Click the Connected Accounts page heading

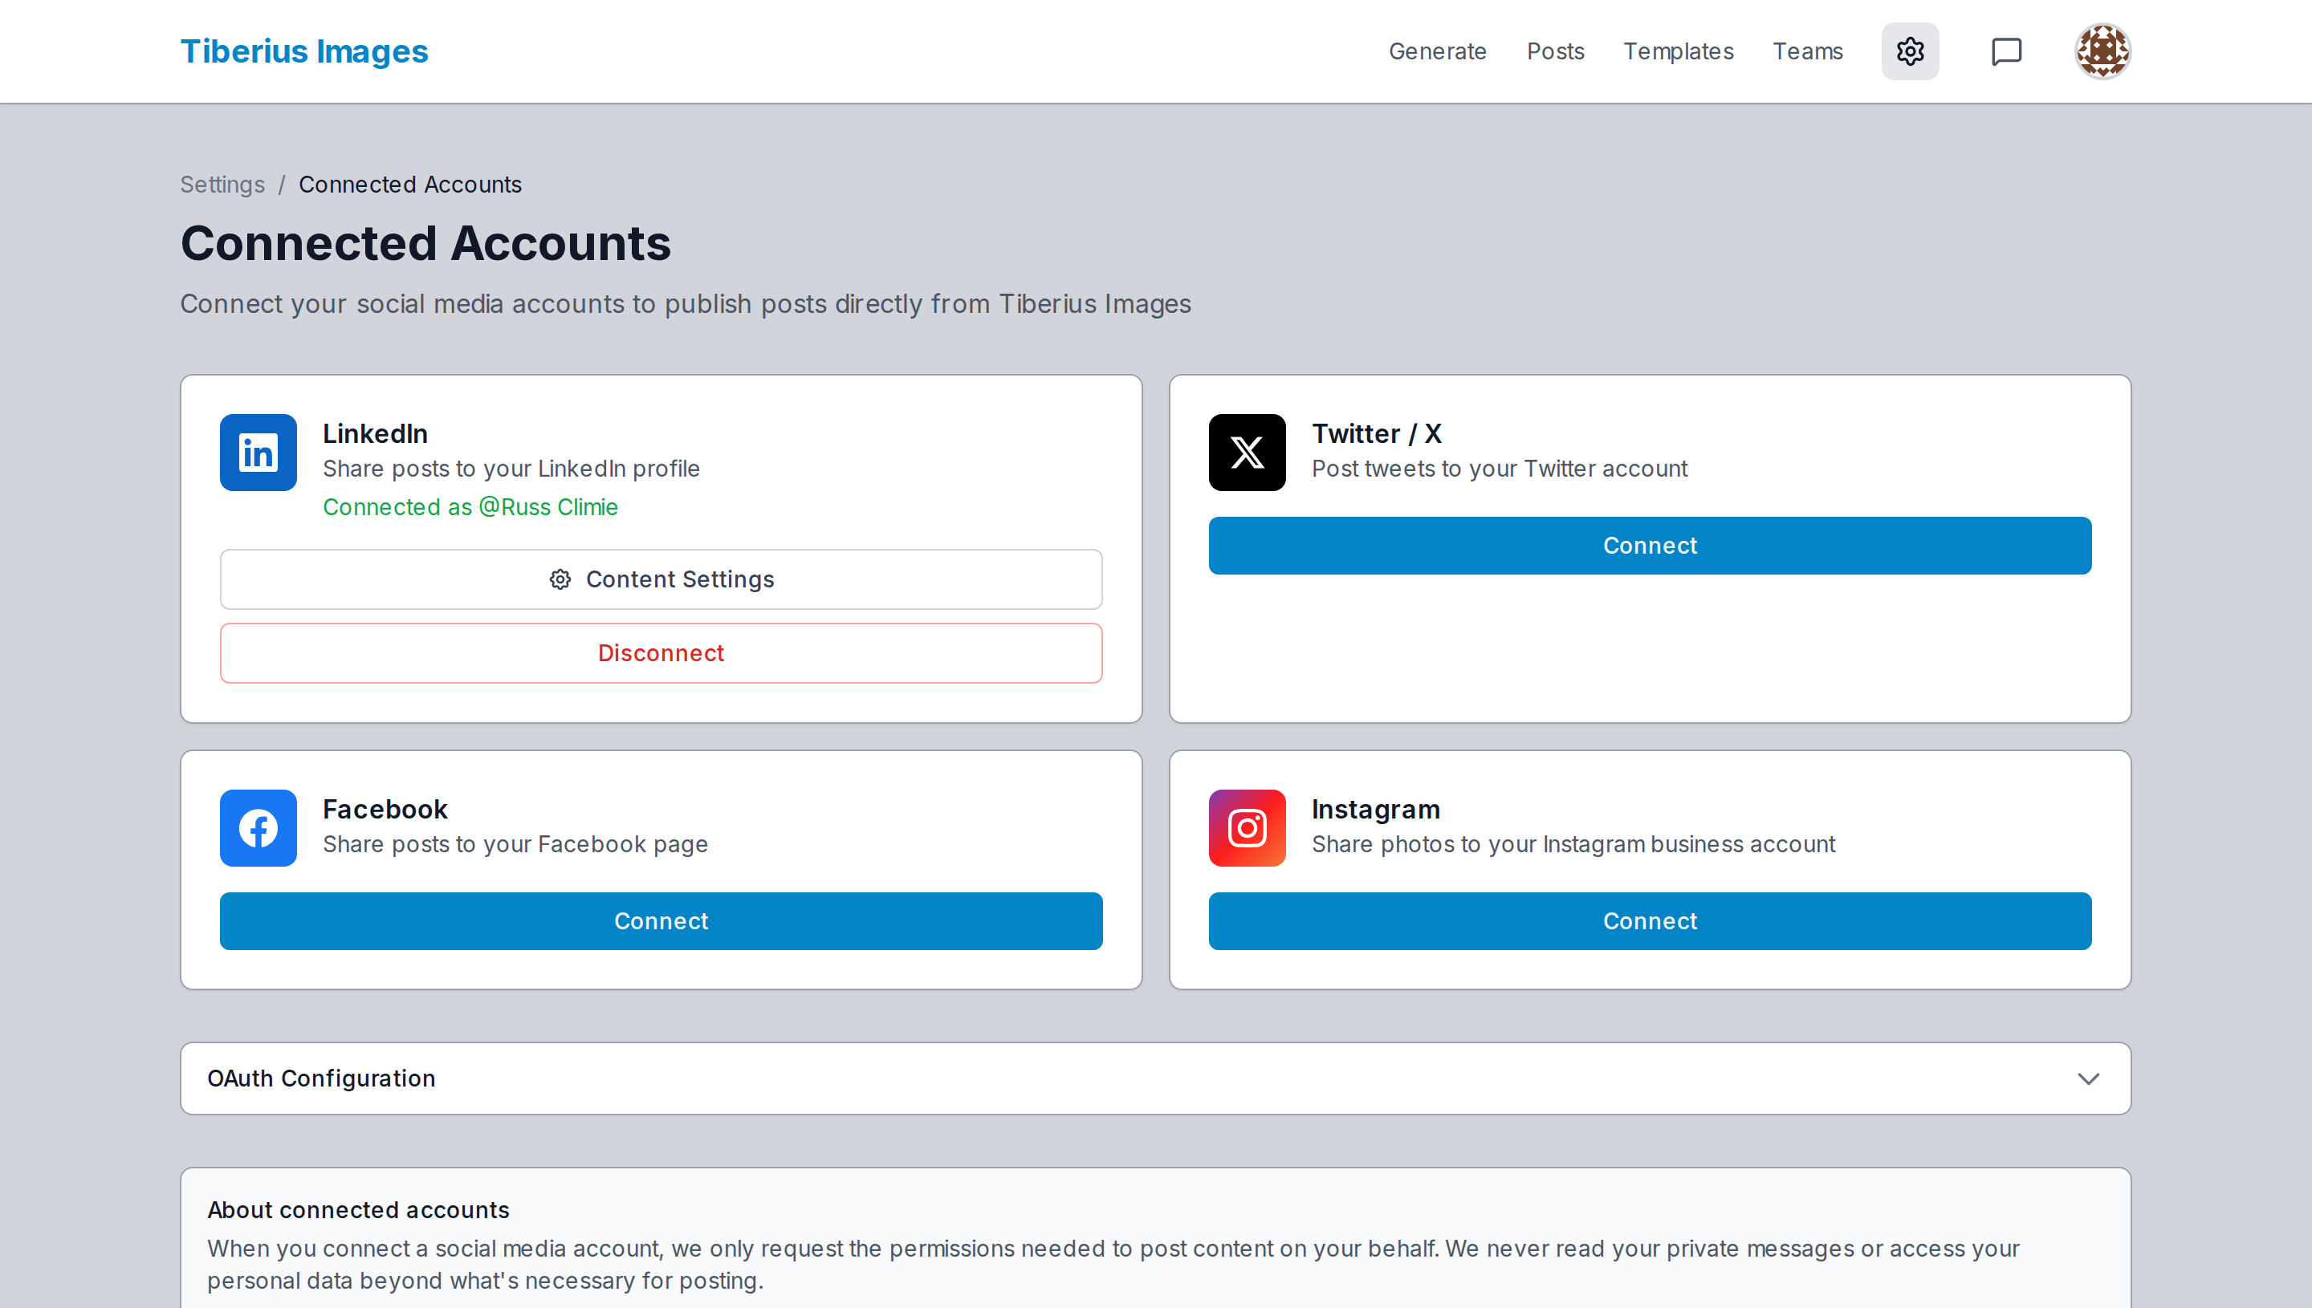point(425,242)
